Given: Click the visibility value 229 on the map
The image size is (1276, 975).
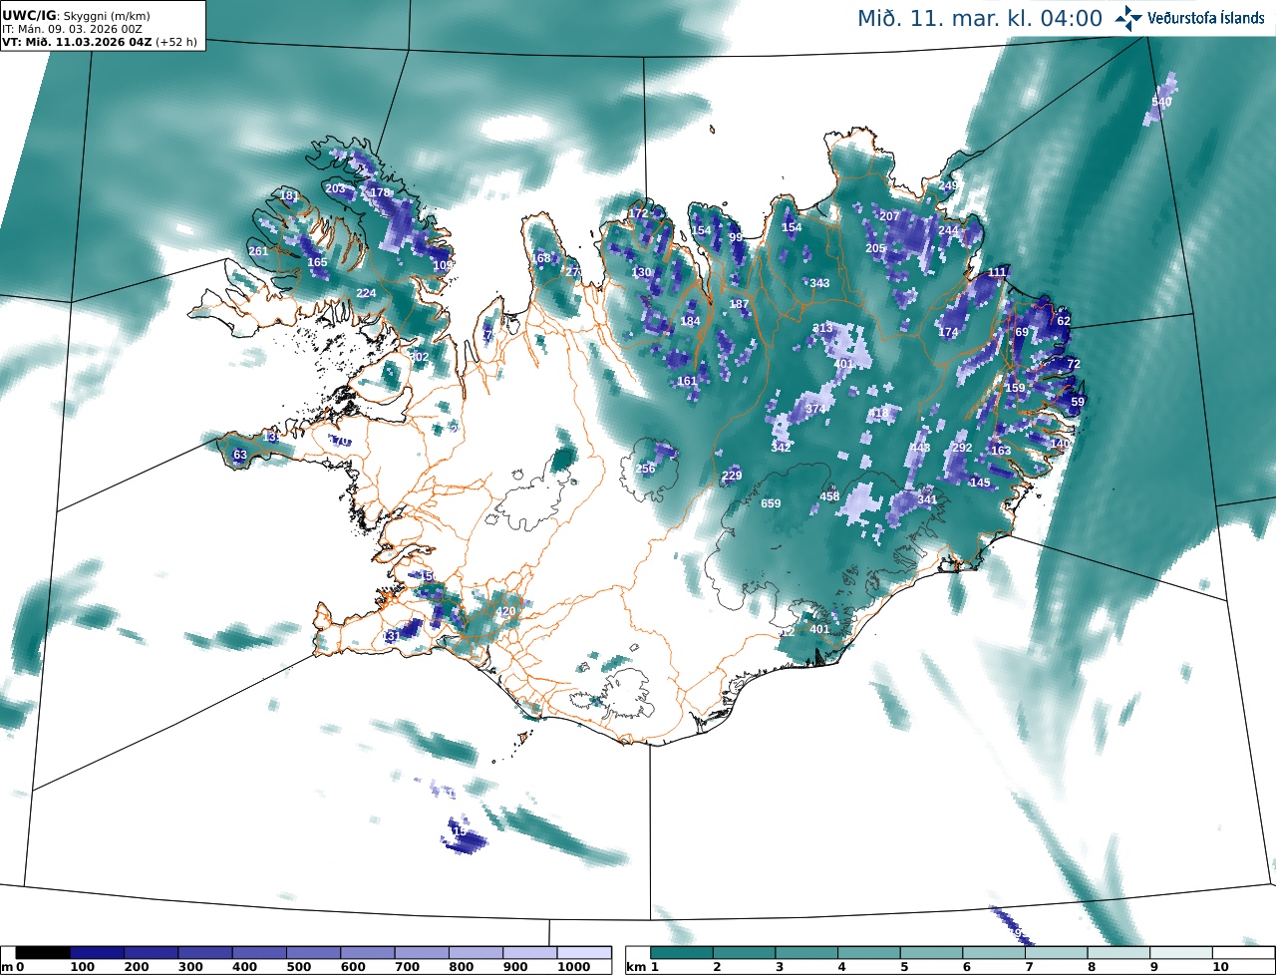Looking at the screenshot, I should 732,476.
